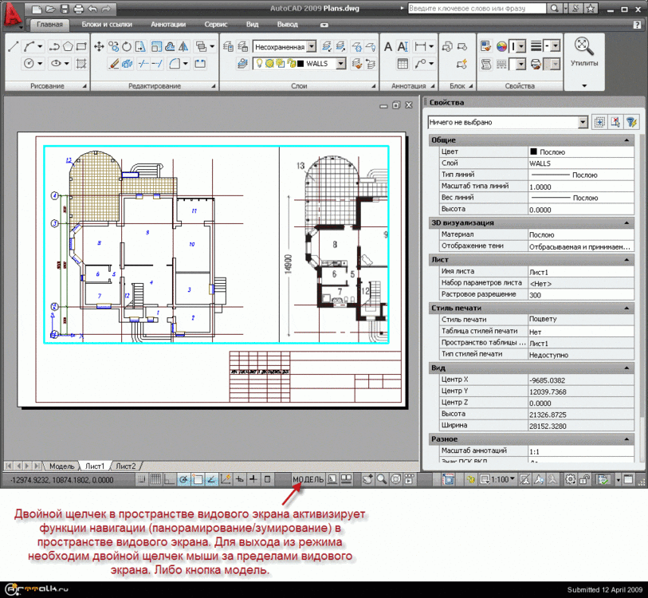Click the Offset tool
This screenshot has width=648, height=598.
point(170,46)
